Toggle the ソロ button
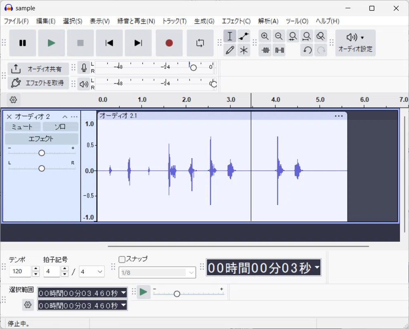This screenshot has height=329, width=409. coord(60,127)
